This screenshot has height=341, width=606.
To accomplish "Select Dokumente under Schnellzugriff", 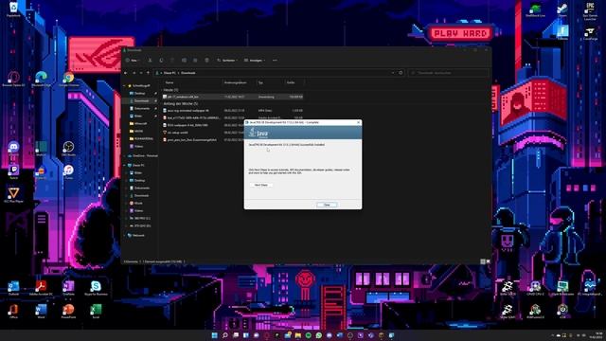I will 142,108.
